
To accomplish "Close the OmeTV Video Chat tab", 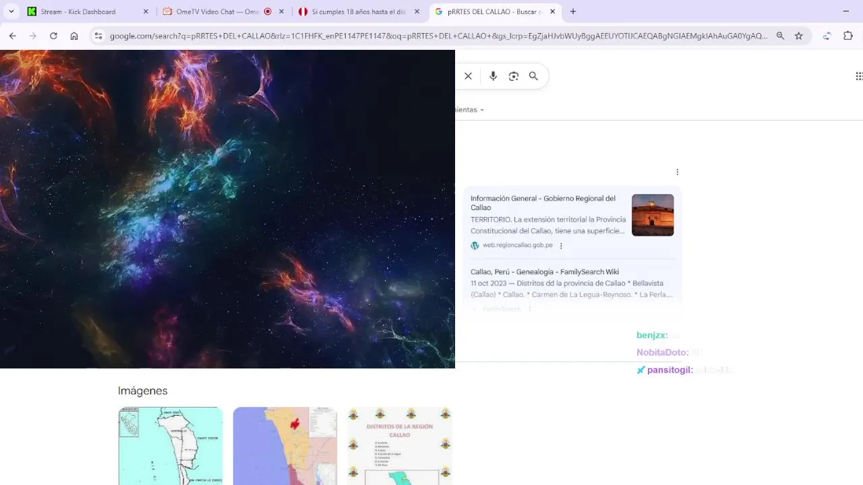I will click(x=281, y=11).
